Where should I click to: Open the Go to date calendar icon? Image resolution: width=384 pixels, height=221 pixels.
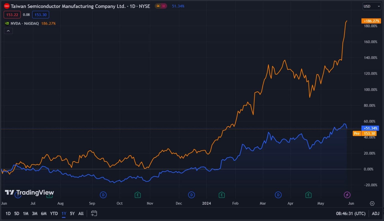[94, 214]
